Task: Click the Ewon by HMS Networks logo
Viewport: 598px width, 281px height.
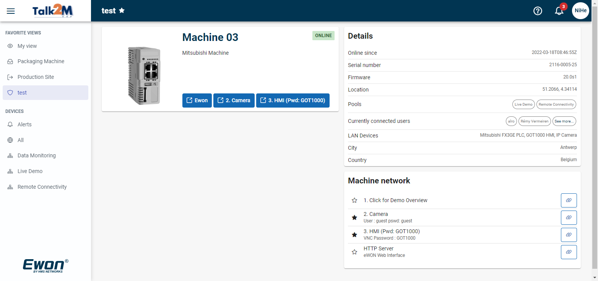Action: tap(46, 266)
